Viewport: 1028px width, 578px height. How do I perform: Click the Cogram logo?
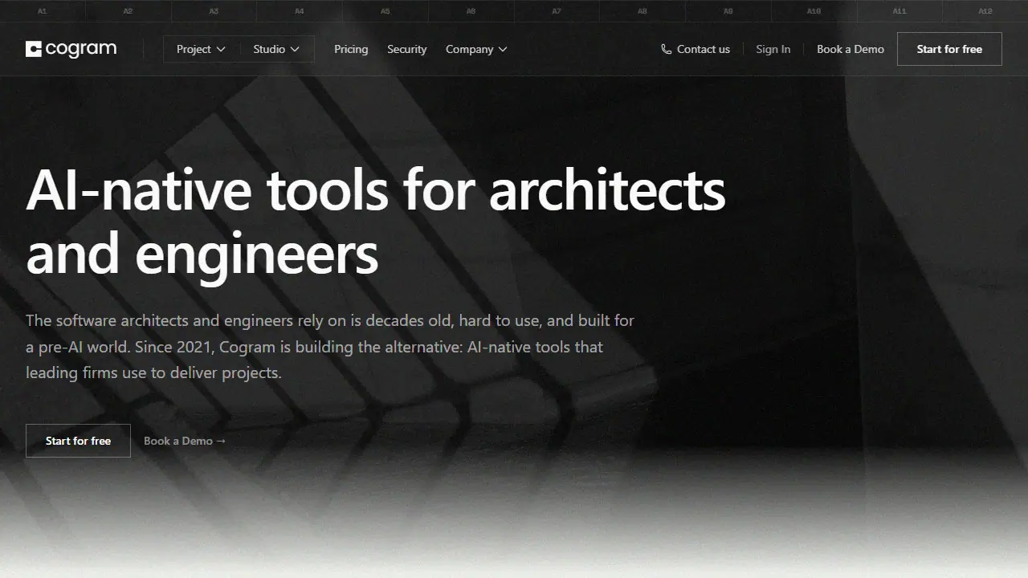click(71, 49)
